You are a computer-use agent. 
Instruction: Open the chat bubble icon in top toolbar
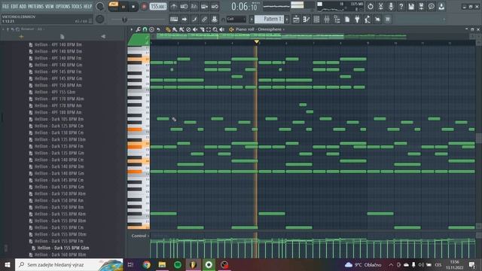point(432,7)
